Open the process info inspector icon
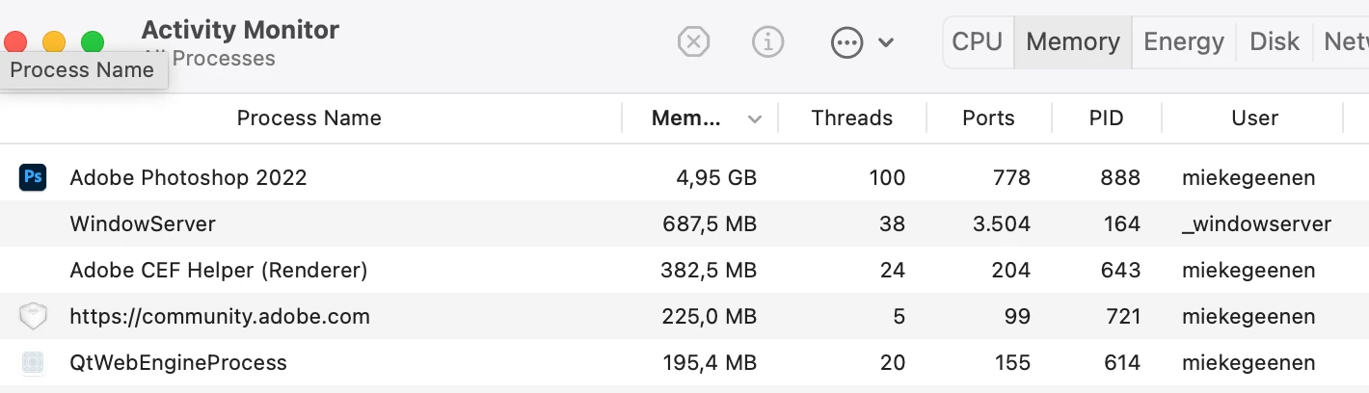This screenshot has height=393, width=1369. coord(767,42)
